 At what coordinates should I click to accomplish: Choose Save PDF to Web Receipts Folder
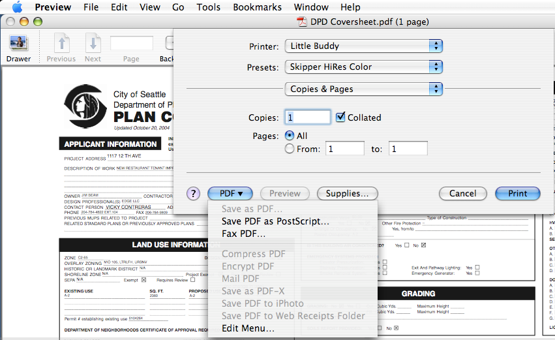tap(293, 316)
